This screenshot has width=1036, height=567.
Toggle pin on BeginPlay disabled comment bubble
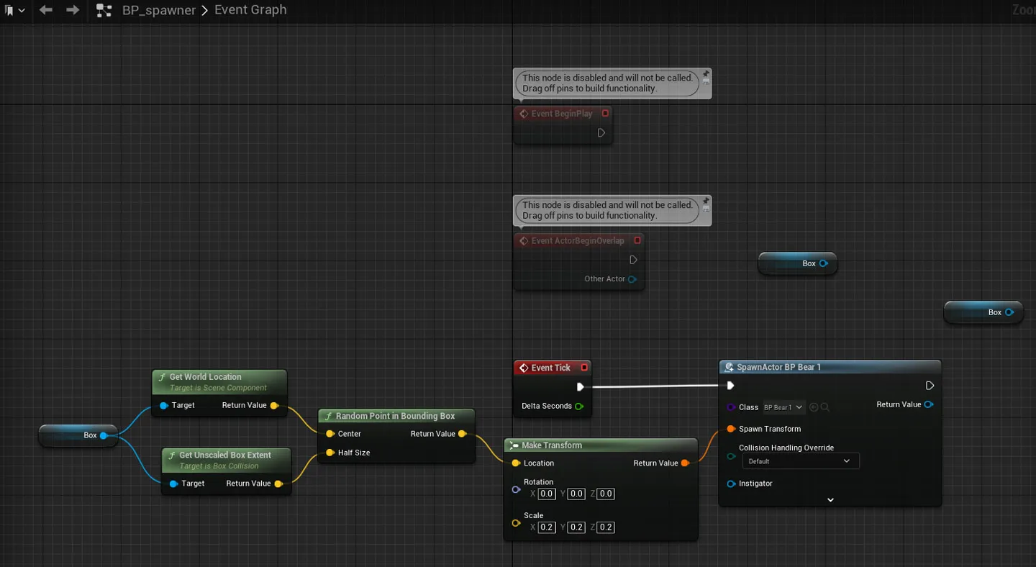click(x=706, y=74)
